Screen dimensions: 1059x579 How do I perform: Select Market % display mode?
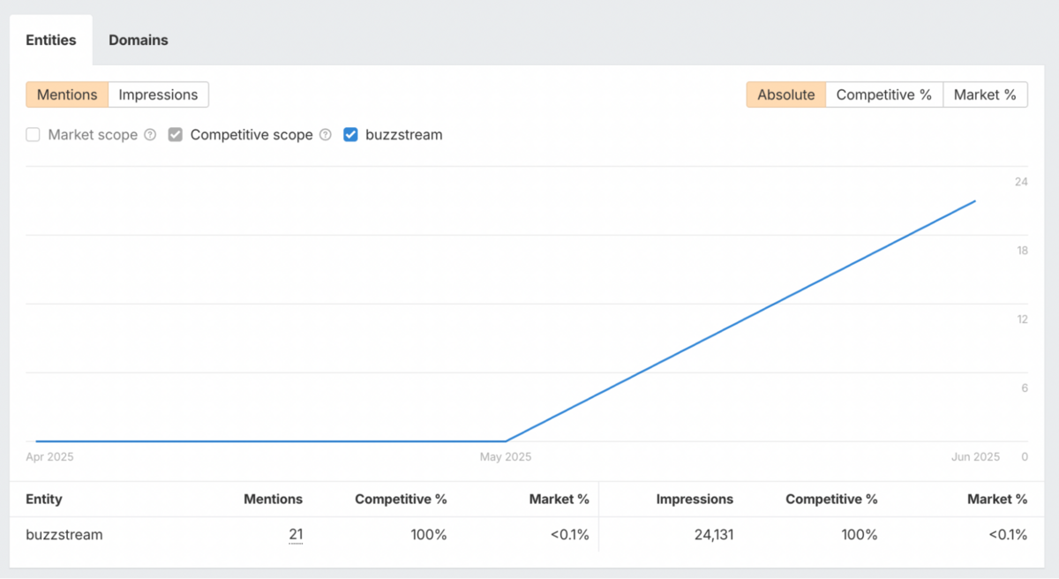tap(985, 94)
